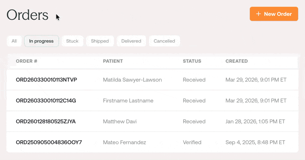Screen dimensions: 305x160
Task: Select the In progress filter
Action: 42,41
